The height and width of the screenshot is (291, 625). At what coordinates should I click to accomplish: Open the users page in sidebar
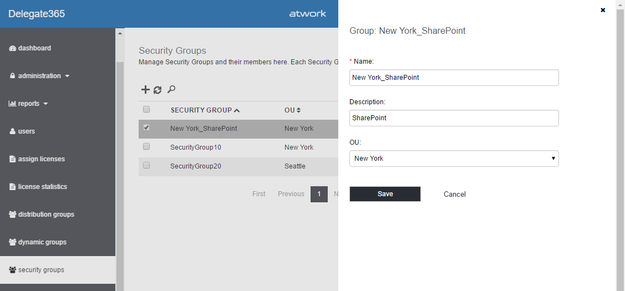[x=26, y=131]
